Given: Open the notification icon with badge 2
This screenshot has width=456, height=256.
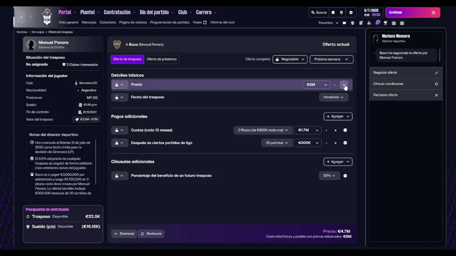Looking at the screenshot, I should click(x=377, y=22).
